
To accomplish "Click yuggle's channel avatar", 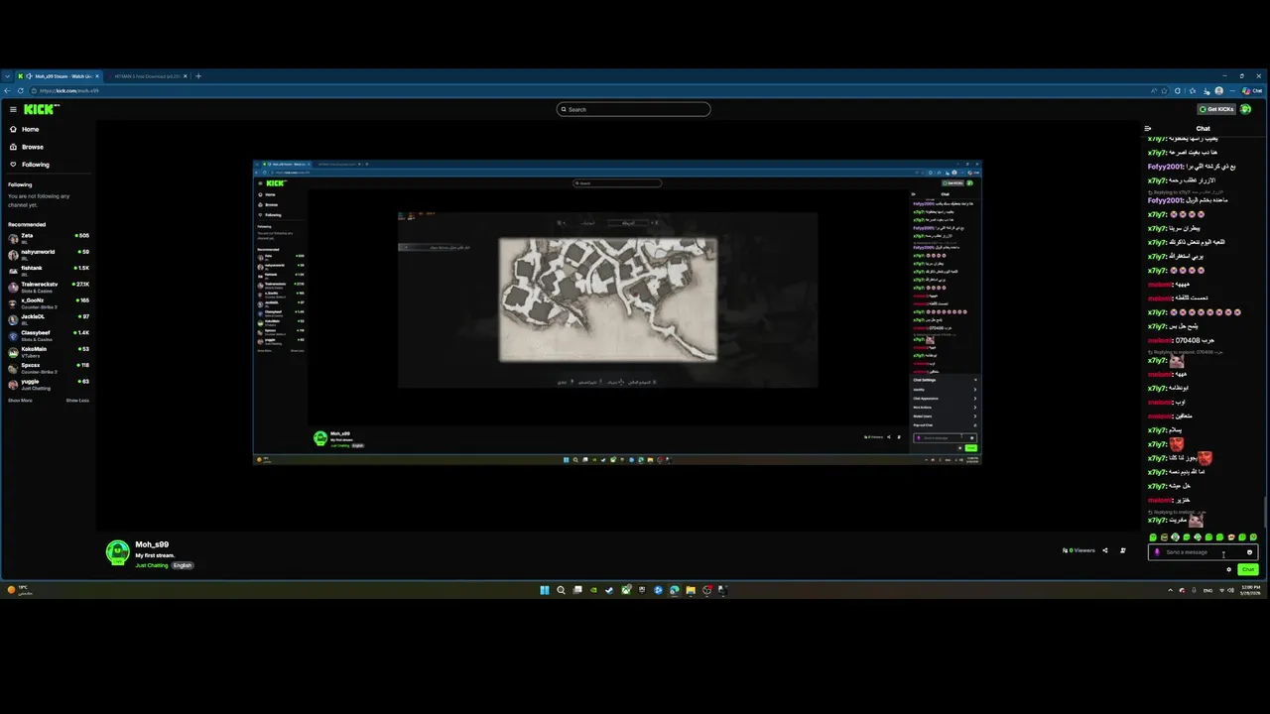I will (14, 384).
